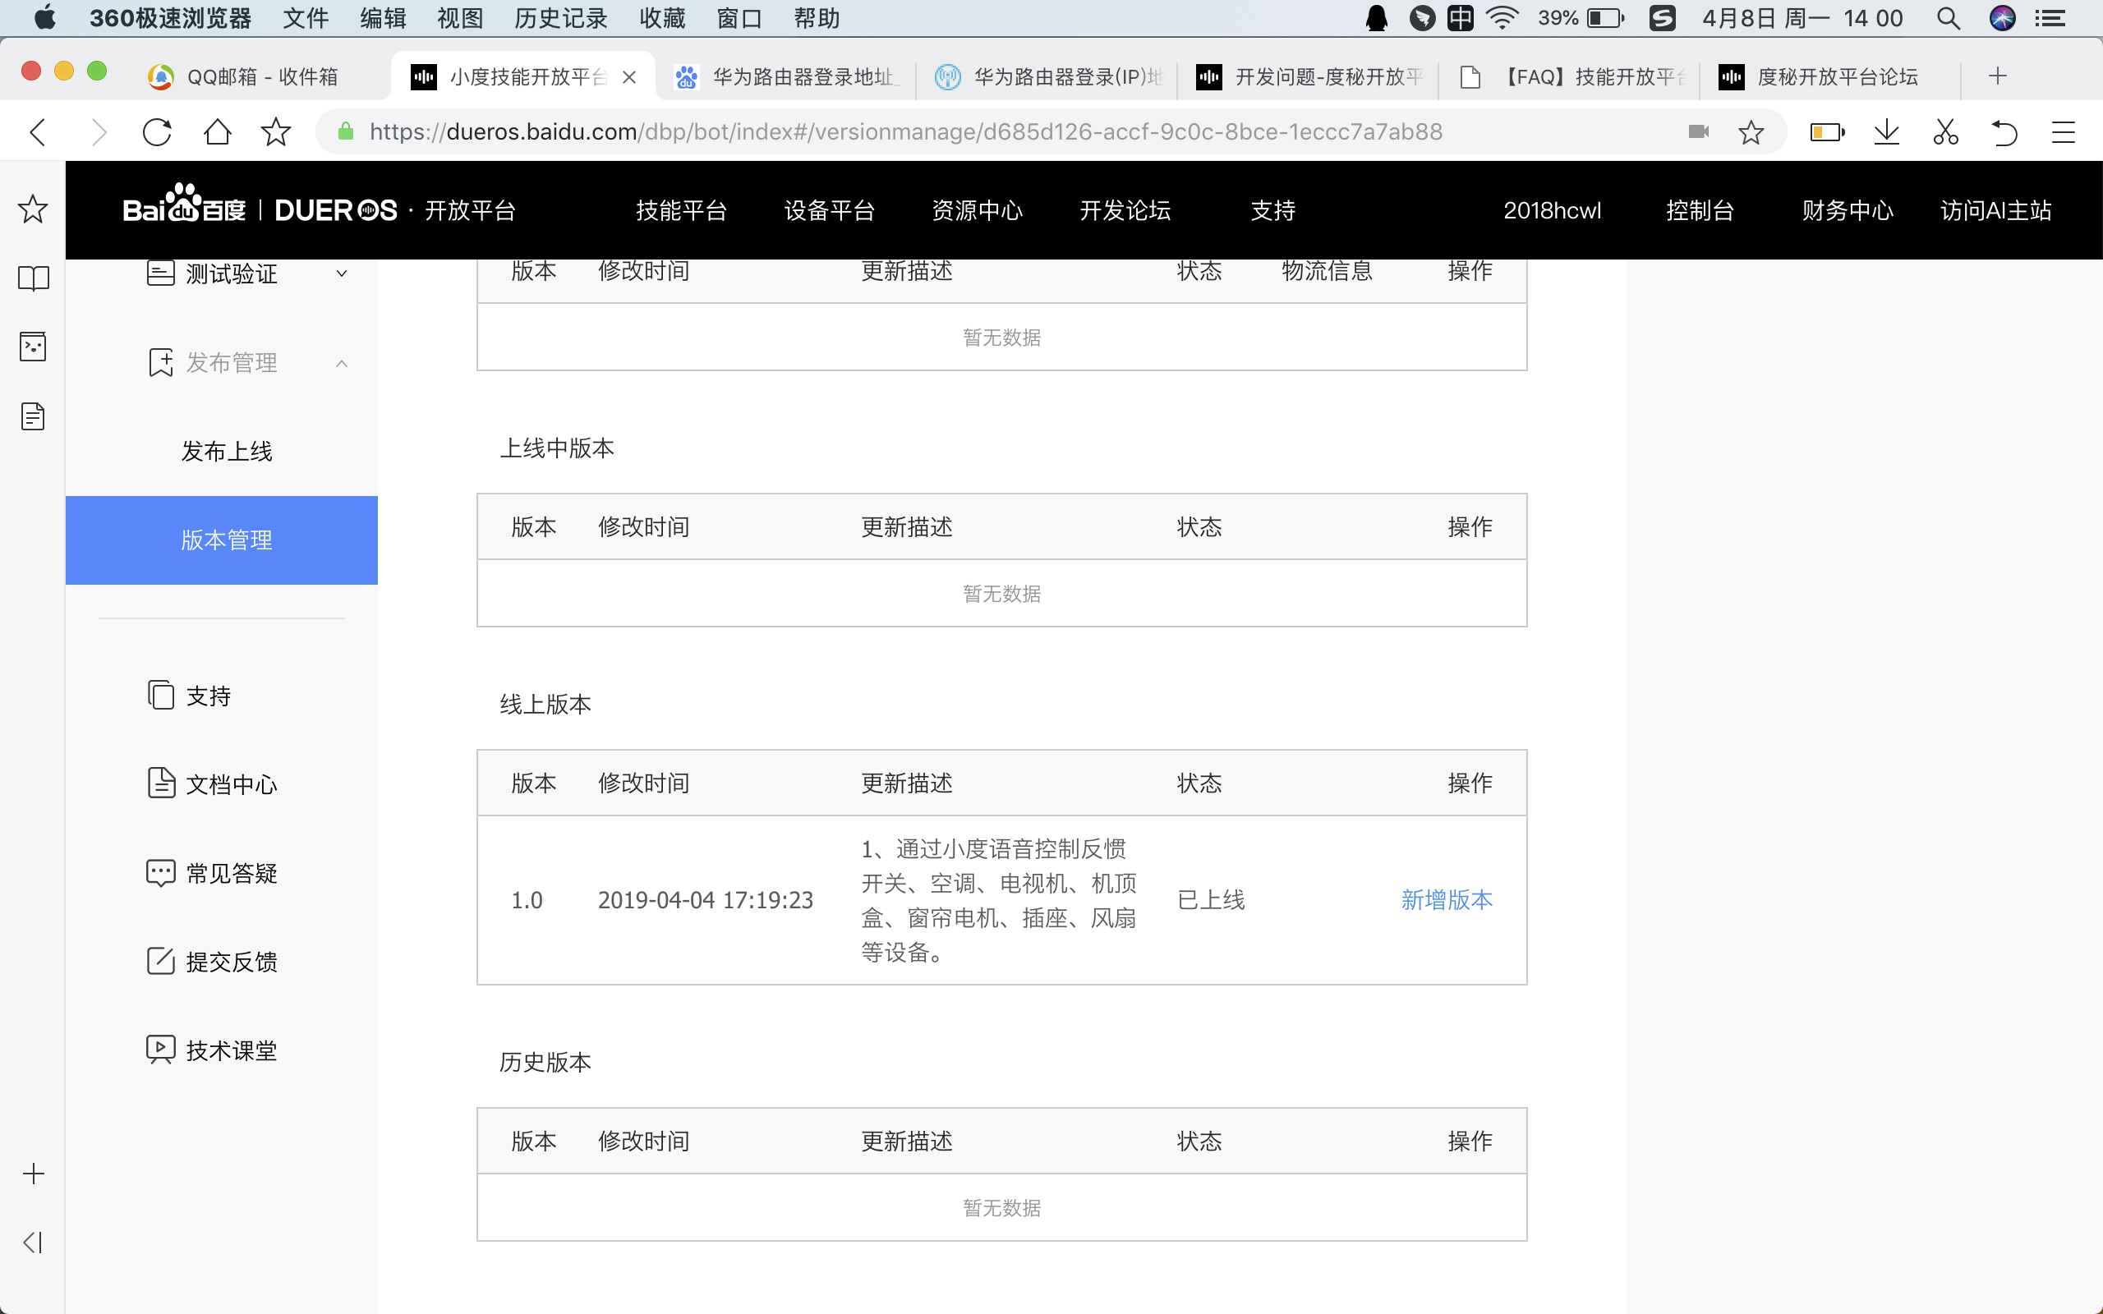
Task: Open the 历史记录 menu
Action: (561, 18)
